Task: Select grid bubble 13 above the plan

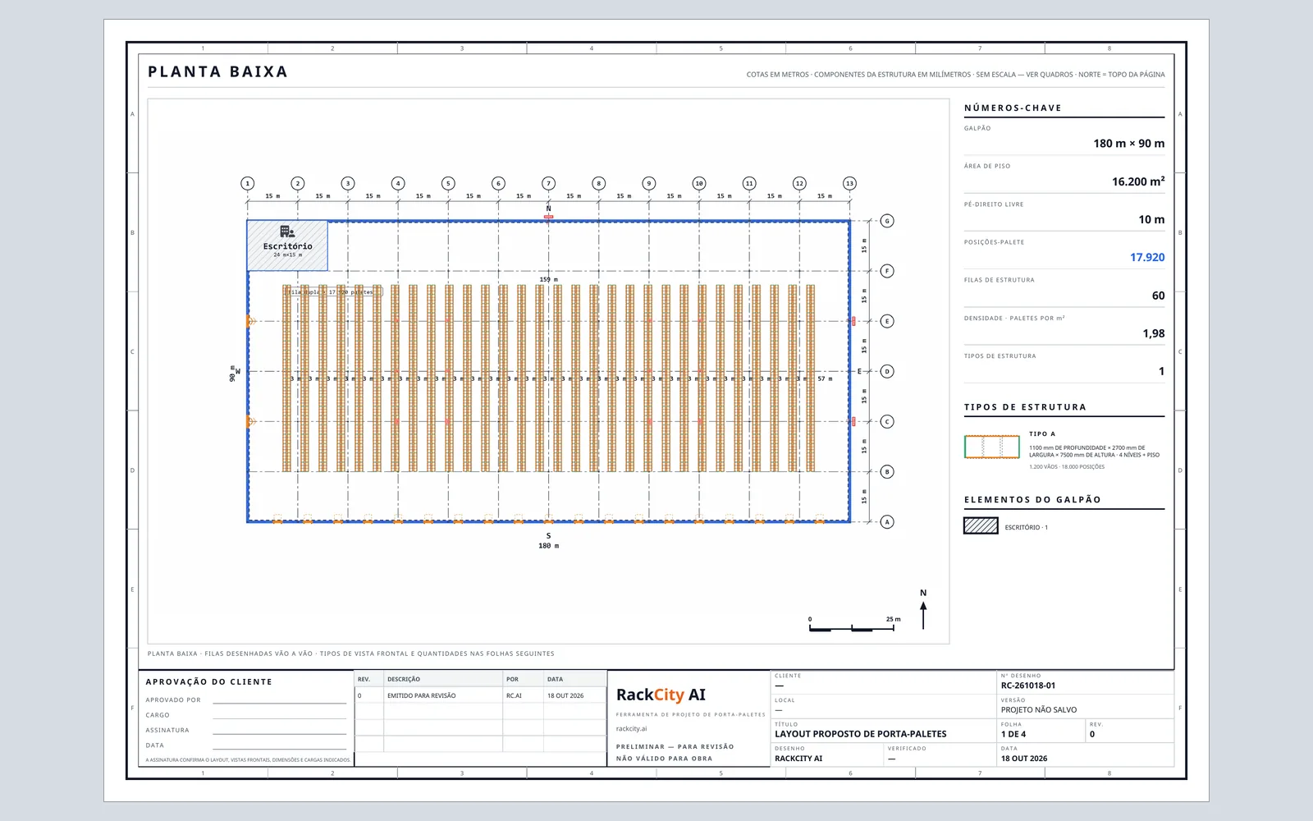Action: click(x=849, y=184)
